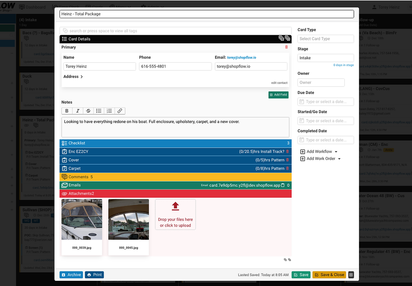This screenshot has height=286, width=412.
Task: Copy card email address to clipboard
Action: point(283,185)
